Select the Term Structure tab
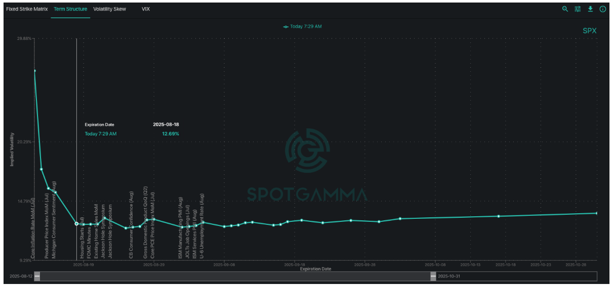 click(70, 9)
